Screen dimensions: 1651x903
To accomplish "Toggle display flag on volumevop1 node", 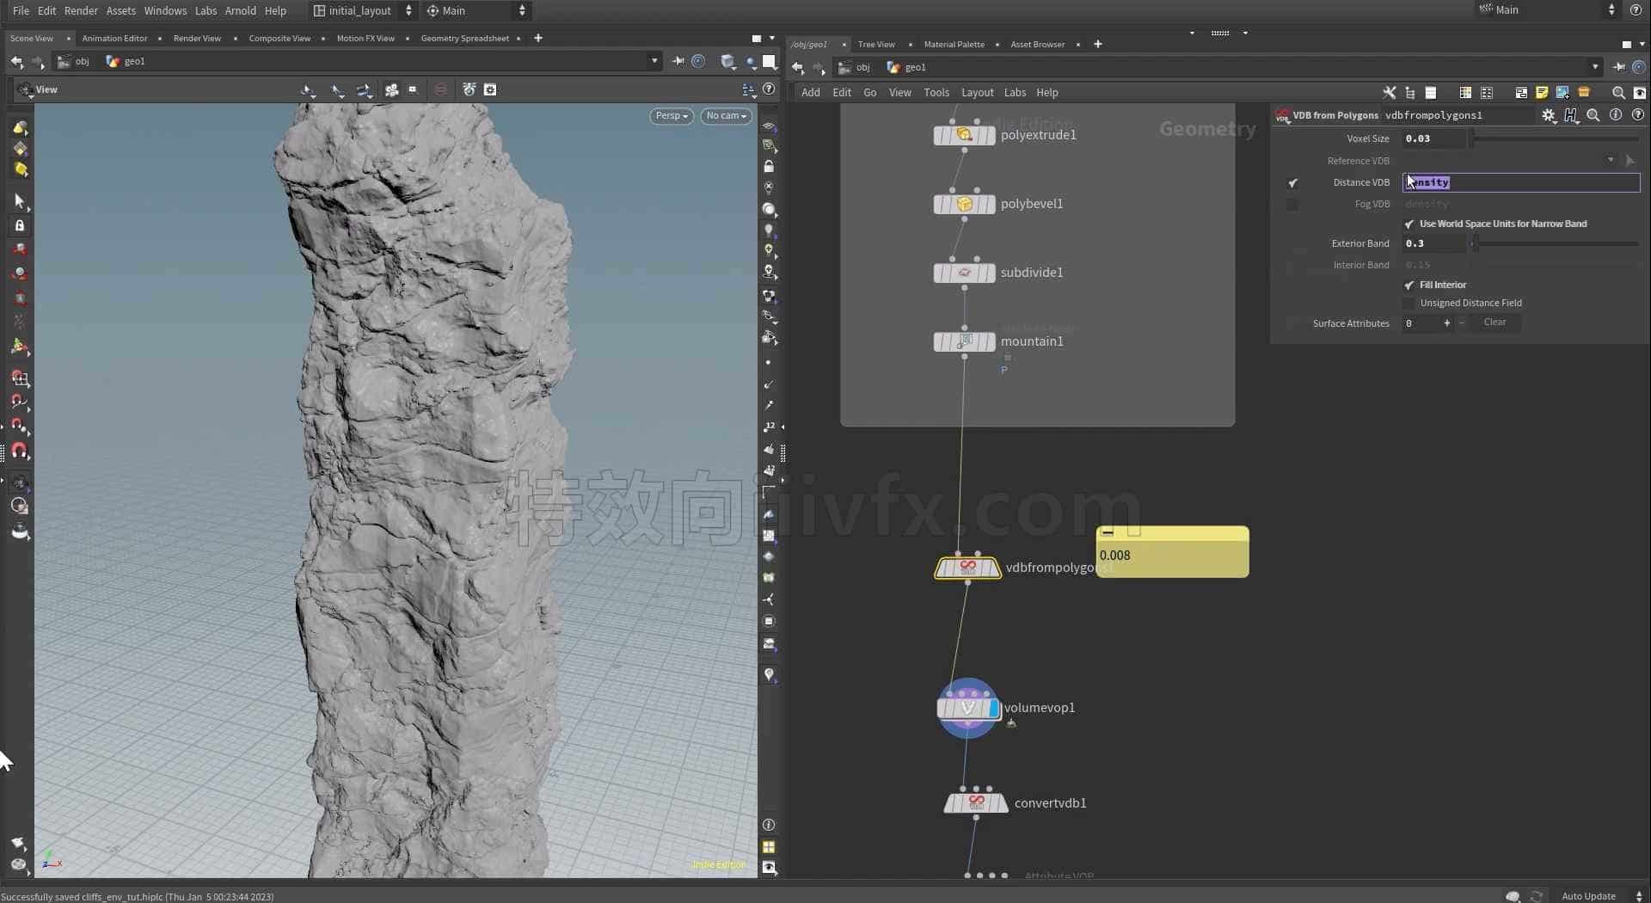I will 994,708.
